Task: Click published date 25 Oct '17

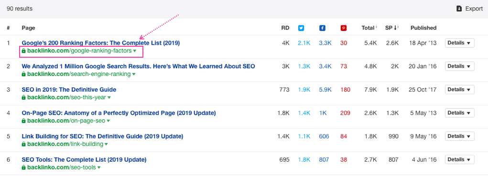Action: (423, 89)
